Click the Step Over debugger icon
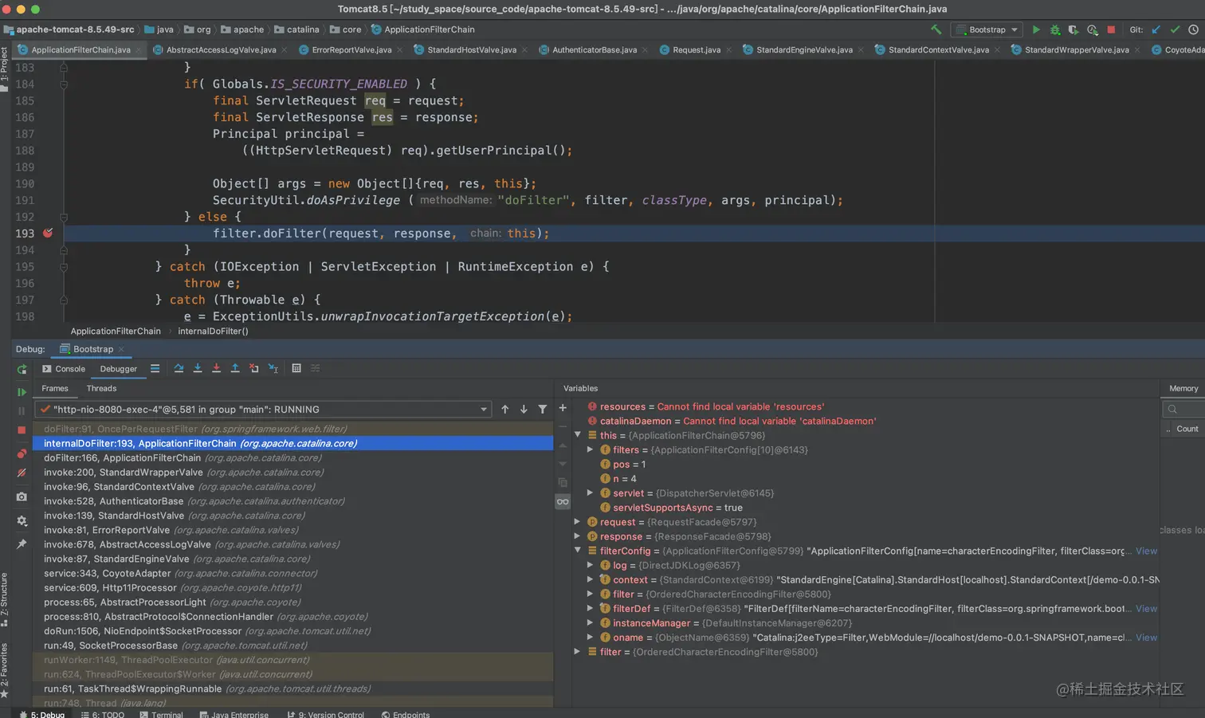Image resolution: width=1205 pixels, height=718 pixels. pos(179,368)
